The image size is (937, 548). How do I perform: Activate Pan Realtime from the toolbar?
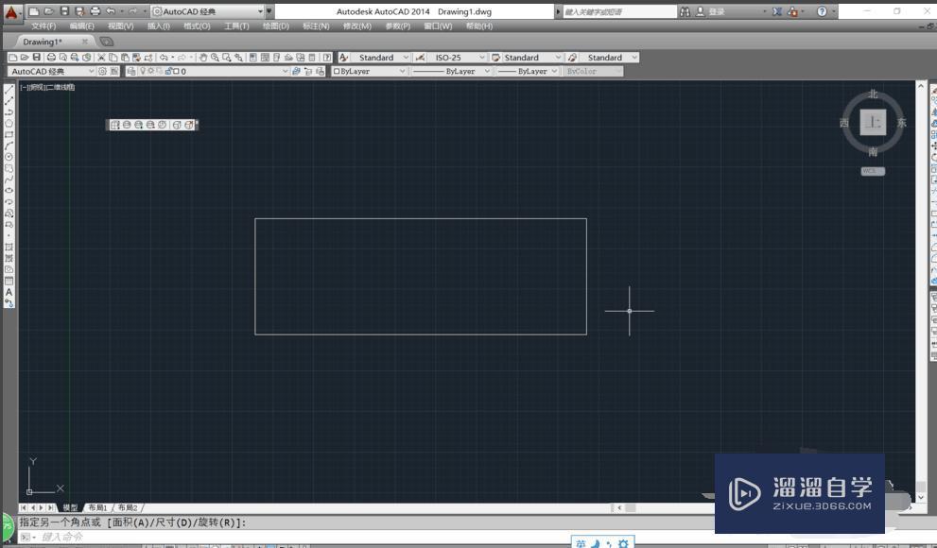[x=203, y=58]
